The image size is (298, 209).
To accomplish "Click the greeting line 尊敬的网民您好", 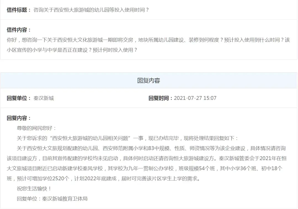I will [36, 128].
